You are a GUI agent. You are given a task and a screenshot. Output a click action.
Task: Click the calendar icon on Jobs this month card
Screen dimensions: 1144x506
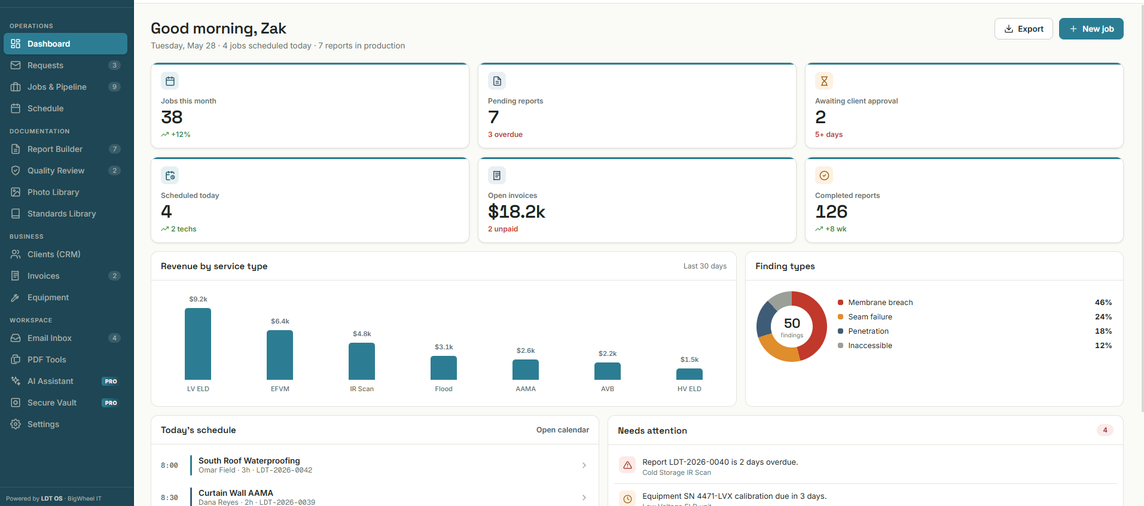170,81
